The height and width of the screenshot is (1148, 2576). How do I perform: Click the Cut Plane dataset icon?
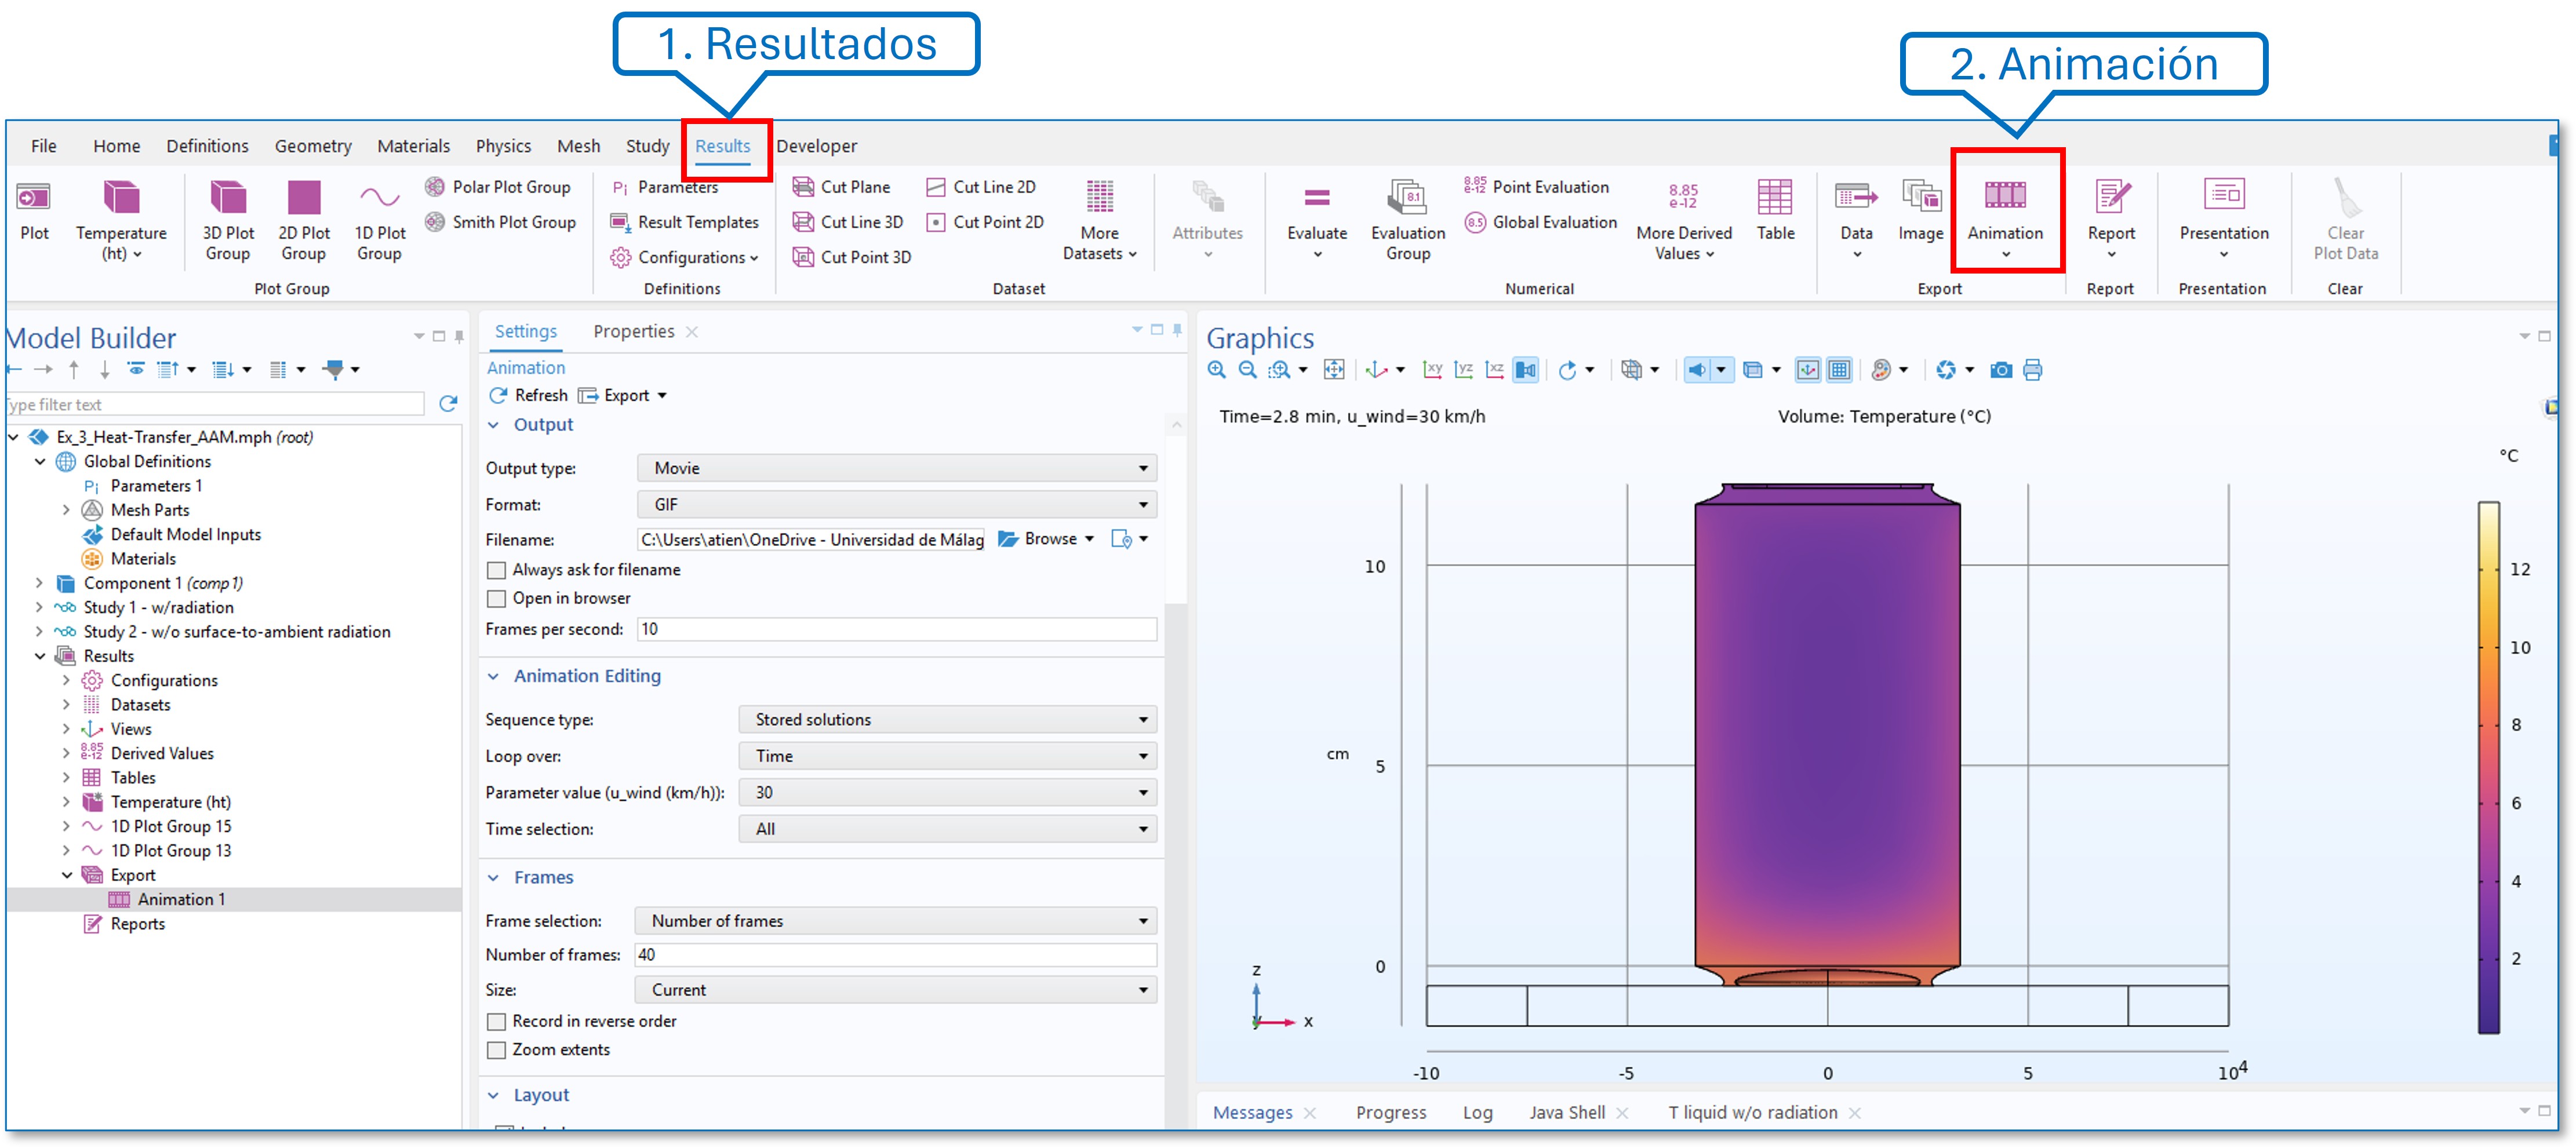[803, 187]
